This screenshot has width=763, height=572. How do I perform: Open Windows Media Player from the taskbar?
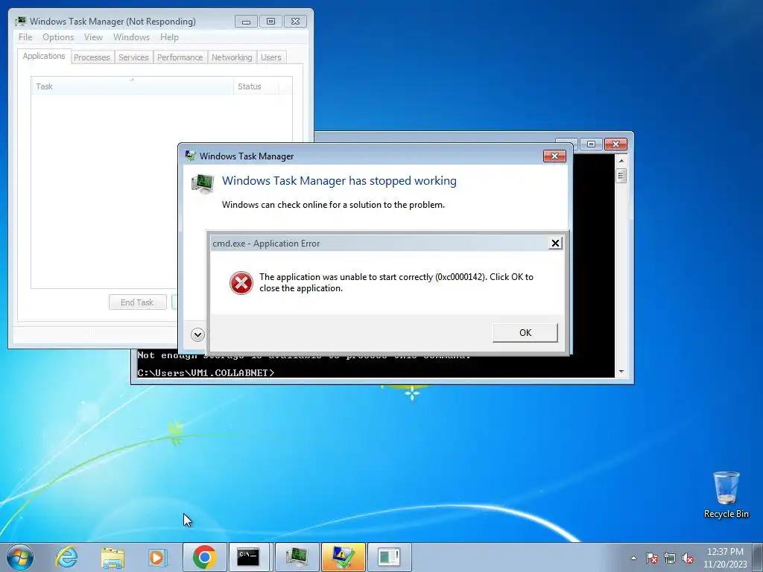coord(158,557)
